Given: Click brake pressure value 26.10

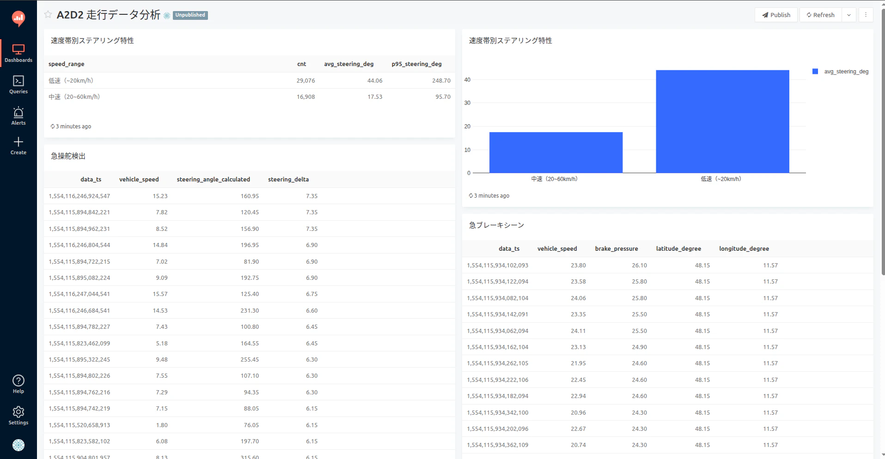Looking at the screenshot, I should coord(640,266).
